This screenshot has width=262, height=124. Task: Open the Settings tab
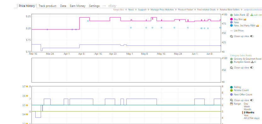[94, 6]
